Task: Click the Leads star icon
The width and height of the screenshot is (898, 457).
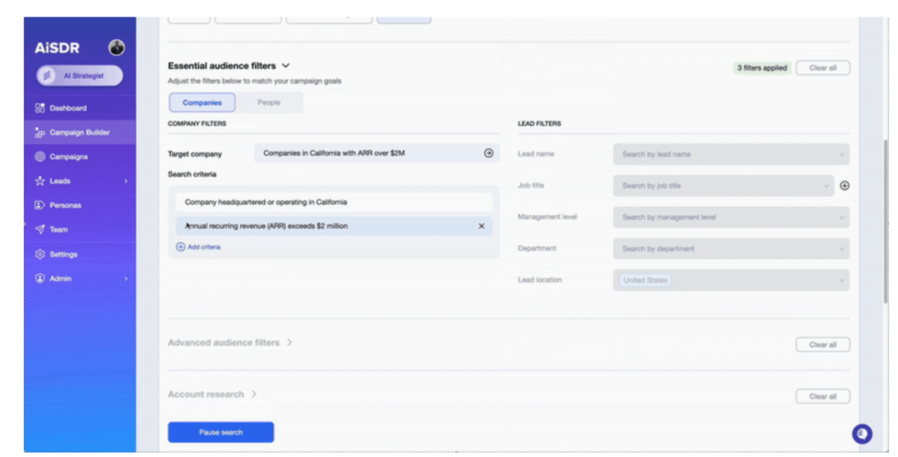Action: 39,181
